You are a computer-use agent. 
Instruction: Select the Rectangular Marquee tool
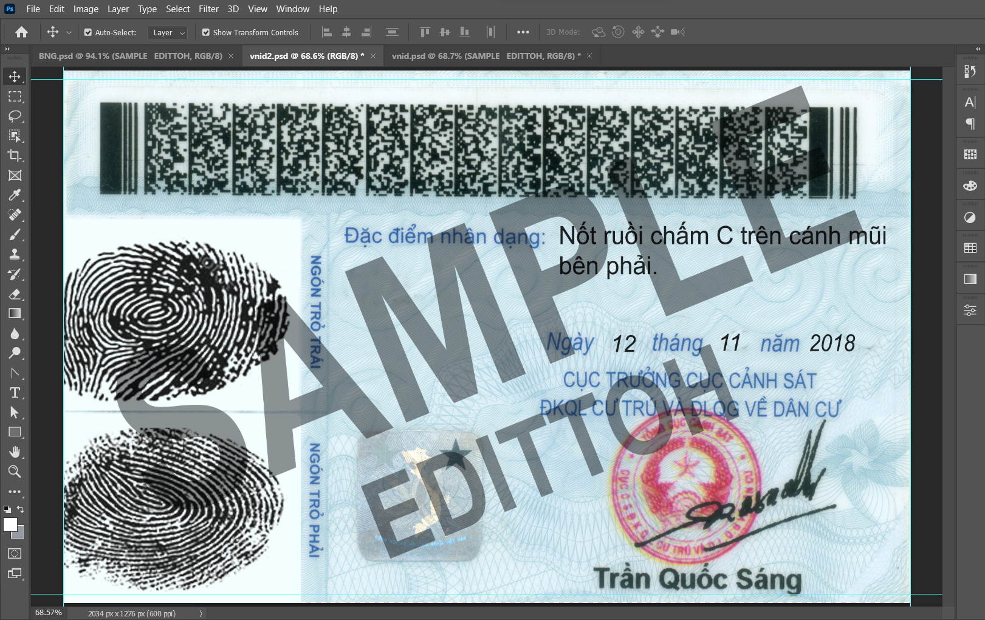pos(15,97)
